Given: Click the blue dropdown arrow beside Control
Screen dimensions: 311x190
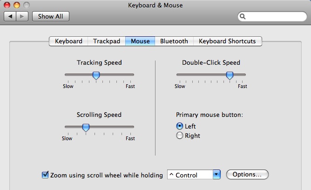Looking at the screenshot, I should 216,175.
